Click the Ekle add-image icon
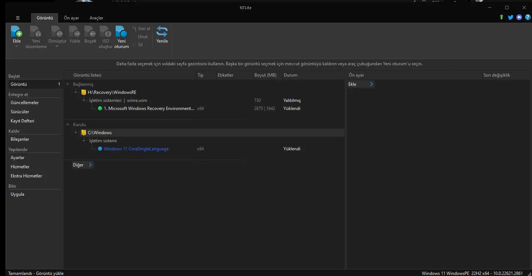 pos(17,31)
